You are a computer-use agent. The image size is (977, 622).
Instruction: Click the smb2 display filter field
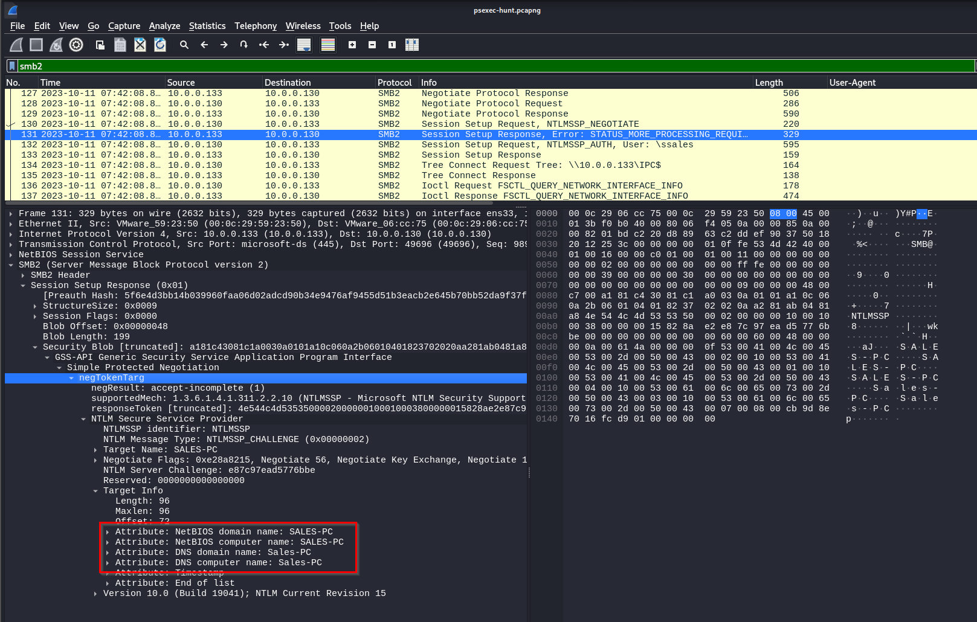click(483, 66)
